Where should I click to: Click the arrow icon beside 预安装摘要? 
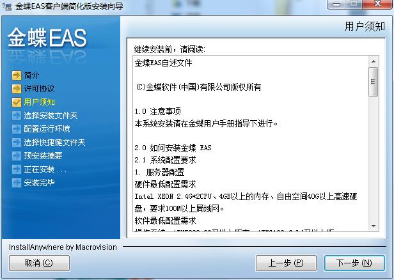pos(17,156)
